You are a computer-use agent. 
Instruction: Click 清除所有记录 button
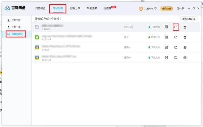click(x=189, y=19)
